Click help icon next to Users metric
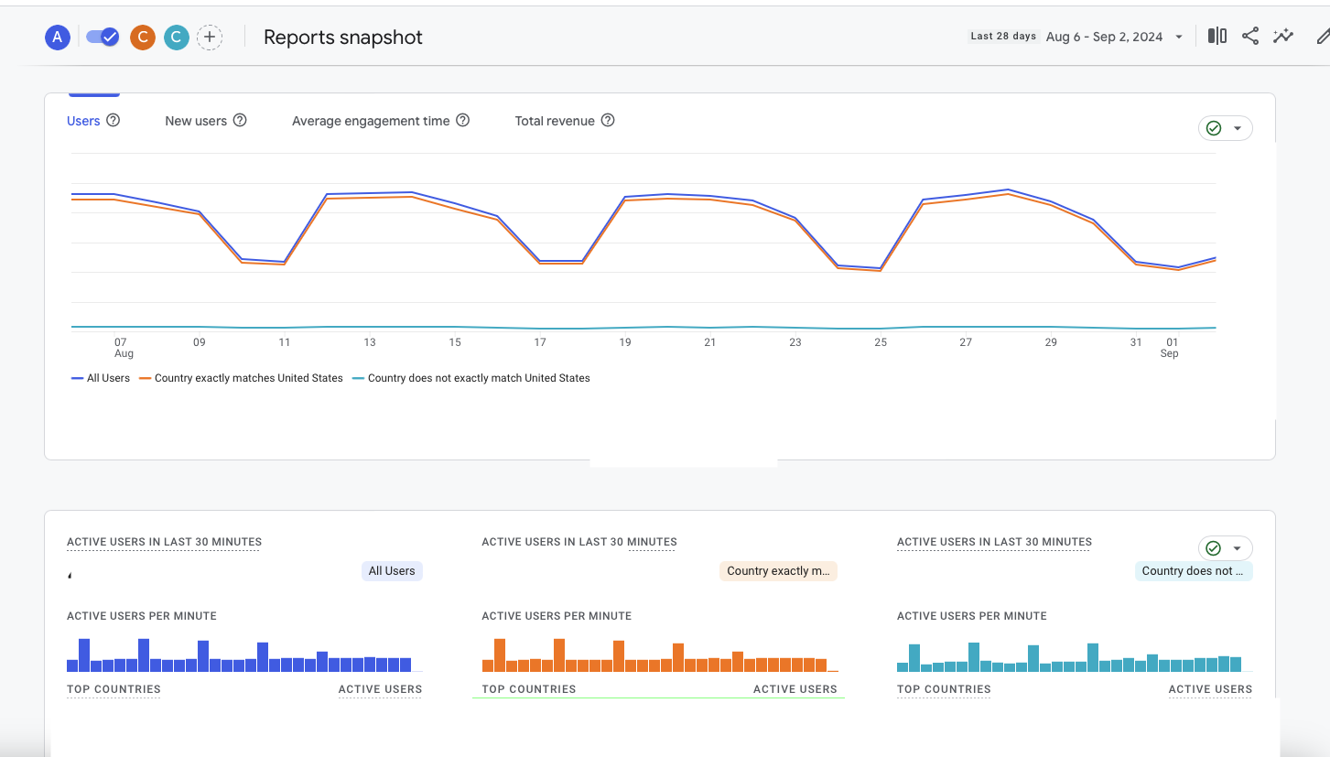The width and height of the screenshot is (1330, 757). (114, 121)
